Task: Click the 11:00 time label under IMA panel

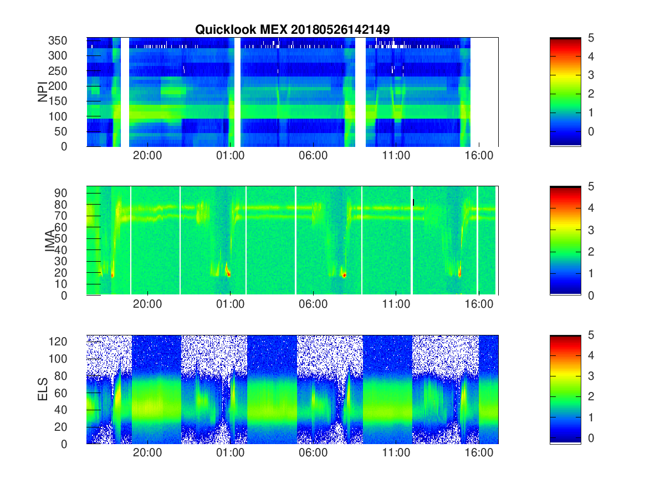Action: [x=396, y=304]
